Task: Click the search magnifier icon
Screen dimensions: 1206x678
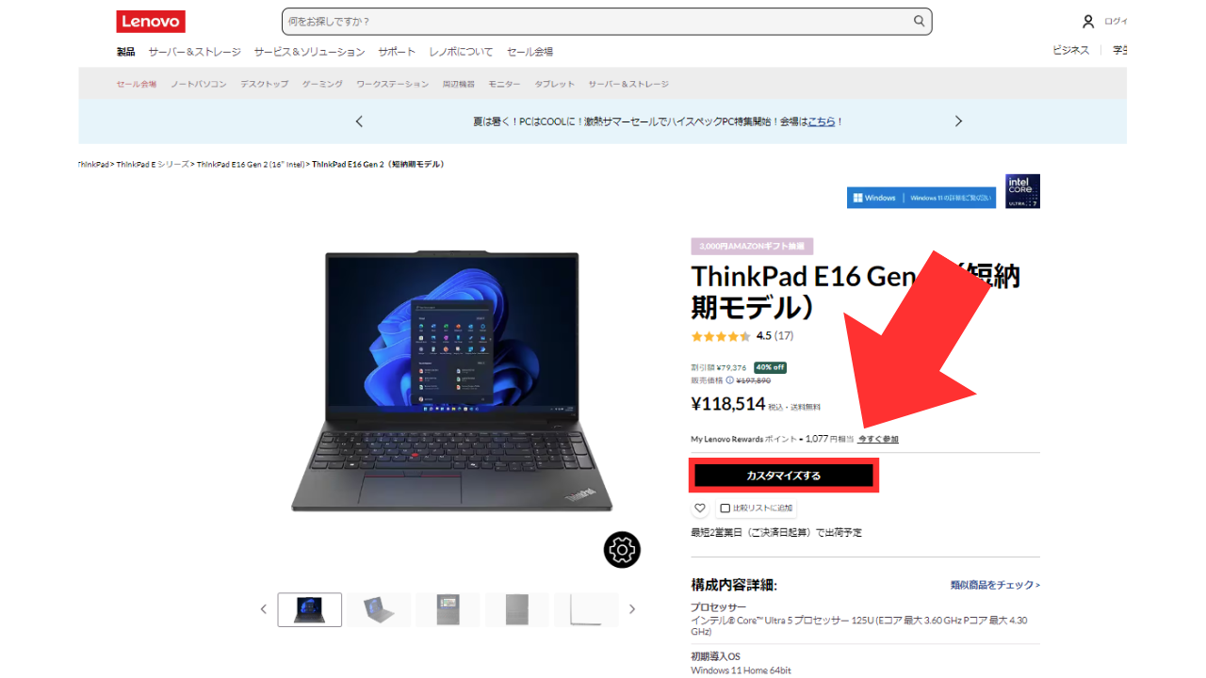Action: pyautogui.click(x=920, y=21)
